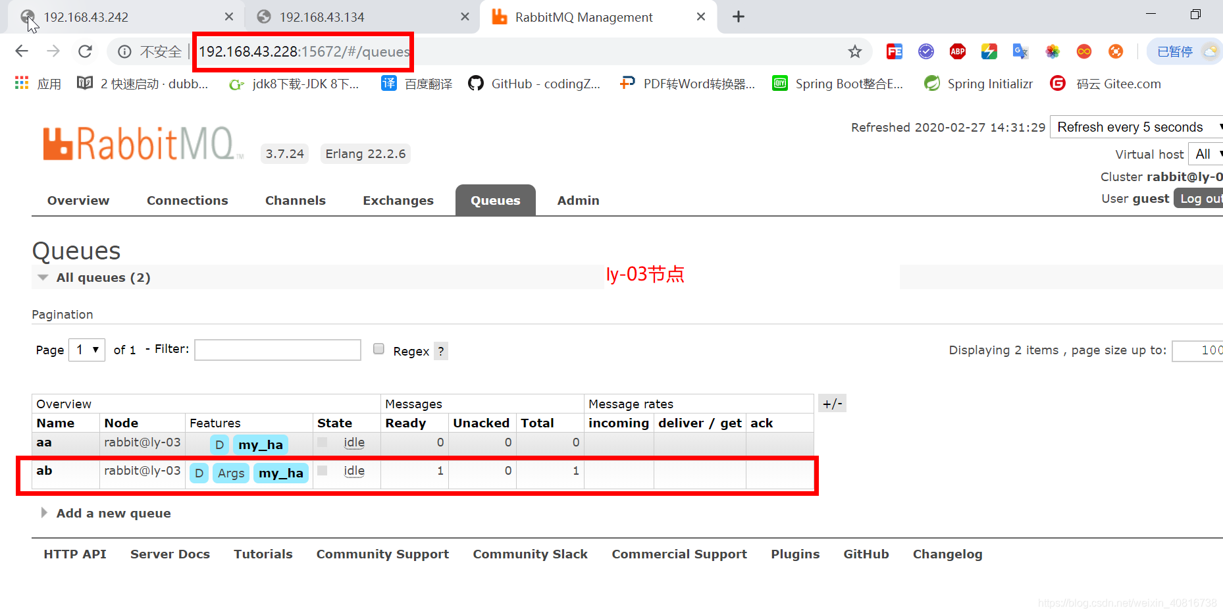Click the Filter input field

click(x=278, y=350)
